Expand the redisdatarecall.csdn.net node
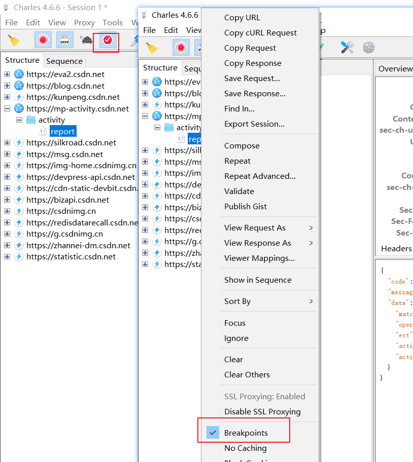This screenshot has height=462, width=413. tap(7, 222)
